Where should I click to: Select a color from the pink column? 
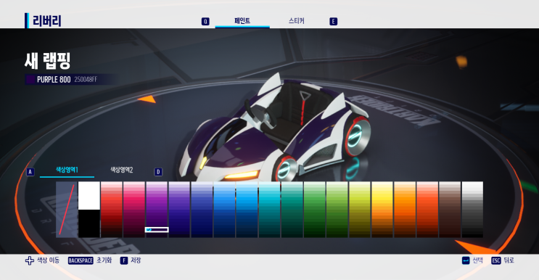click(134, 210)
